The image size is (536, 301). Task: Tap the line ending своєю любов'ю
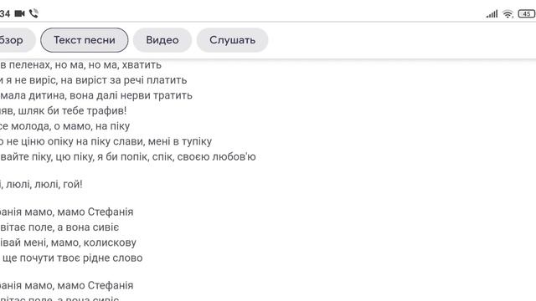[x=128, y=157]
